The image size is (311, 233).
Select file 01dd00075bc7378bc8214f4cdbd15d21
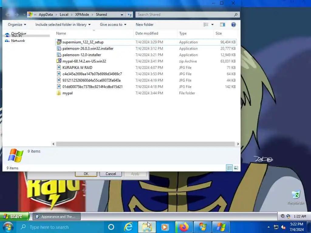pyautogui.click(x=92, y=86)
